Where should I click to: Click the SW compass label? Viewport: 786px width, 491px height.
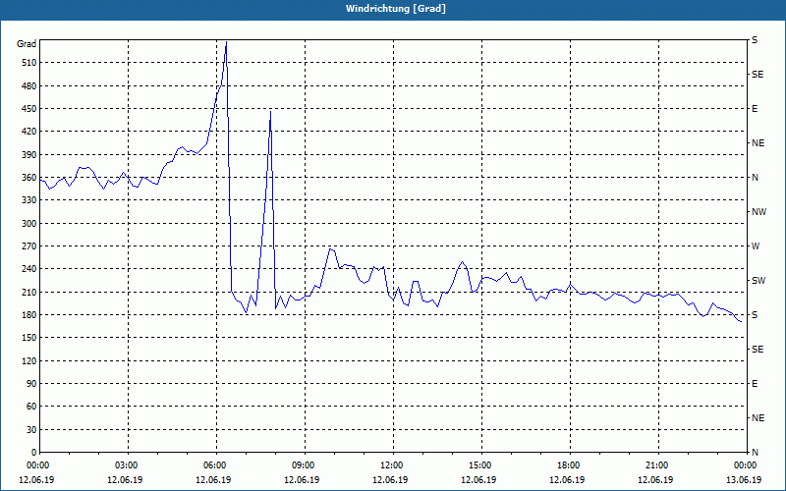[758, 281]
